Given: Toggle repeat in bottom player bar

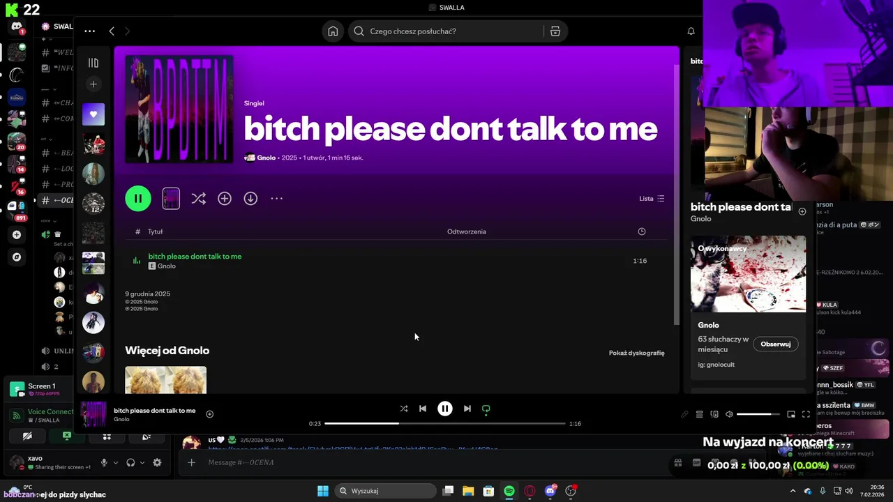Looking at the screenshot, I should click(x=486, y=409).
